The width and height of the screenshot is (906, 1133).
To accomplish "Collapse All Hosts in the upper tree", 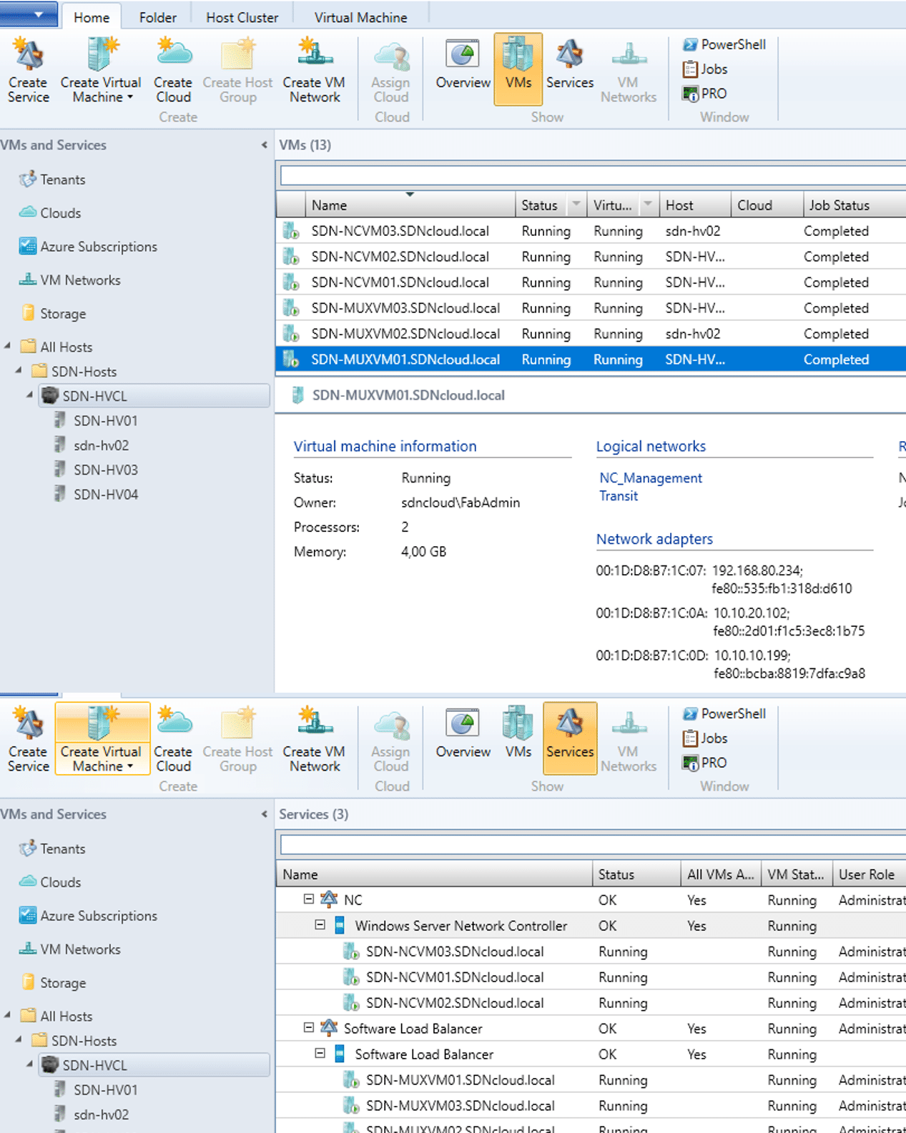I will point(8,346).
